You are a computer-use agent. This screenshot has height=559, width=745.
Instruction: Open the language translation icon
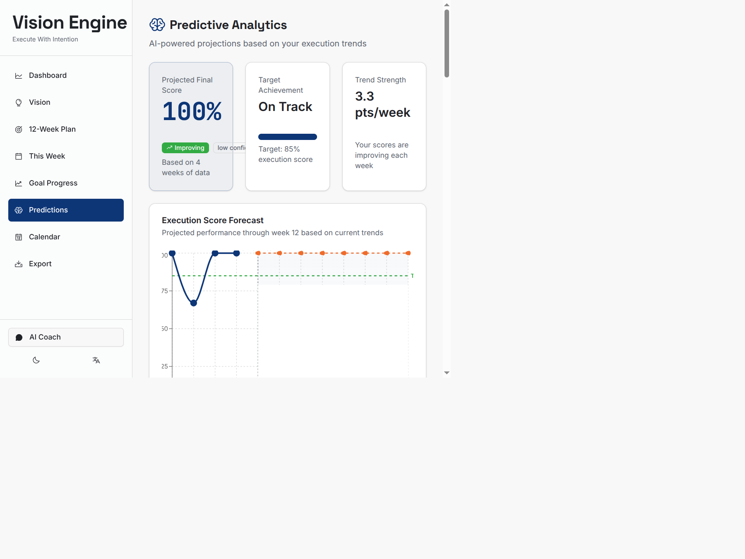[96, 360]
